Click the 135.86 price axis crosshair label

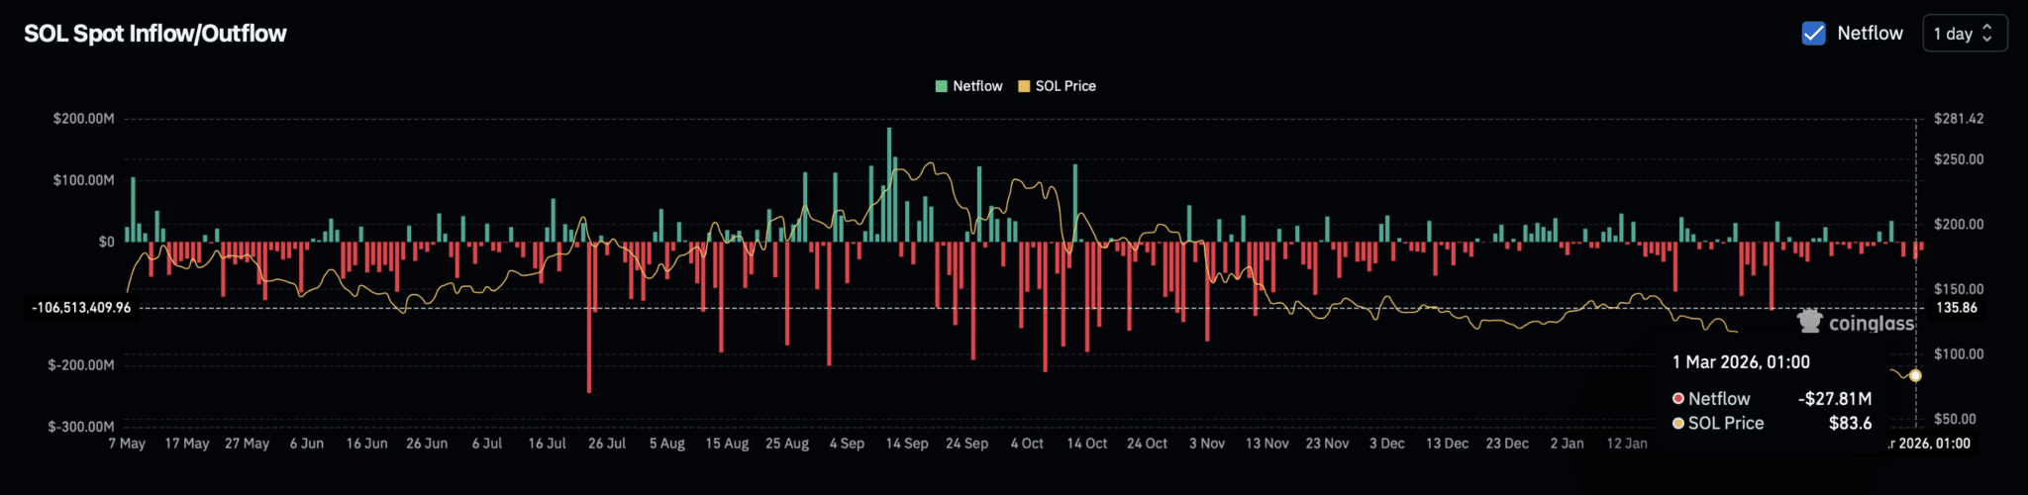click(x=1956, y=308)
